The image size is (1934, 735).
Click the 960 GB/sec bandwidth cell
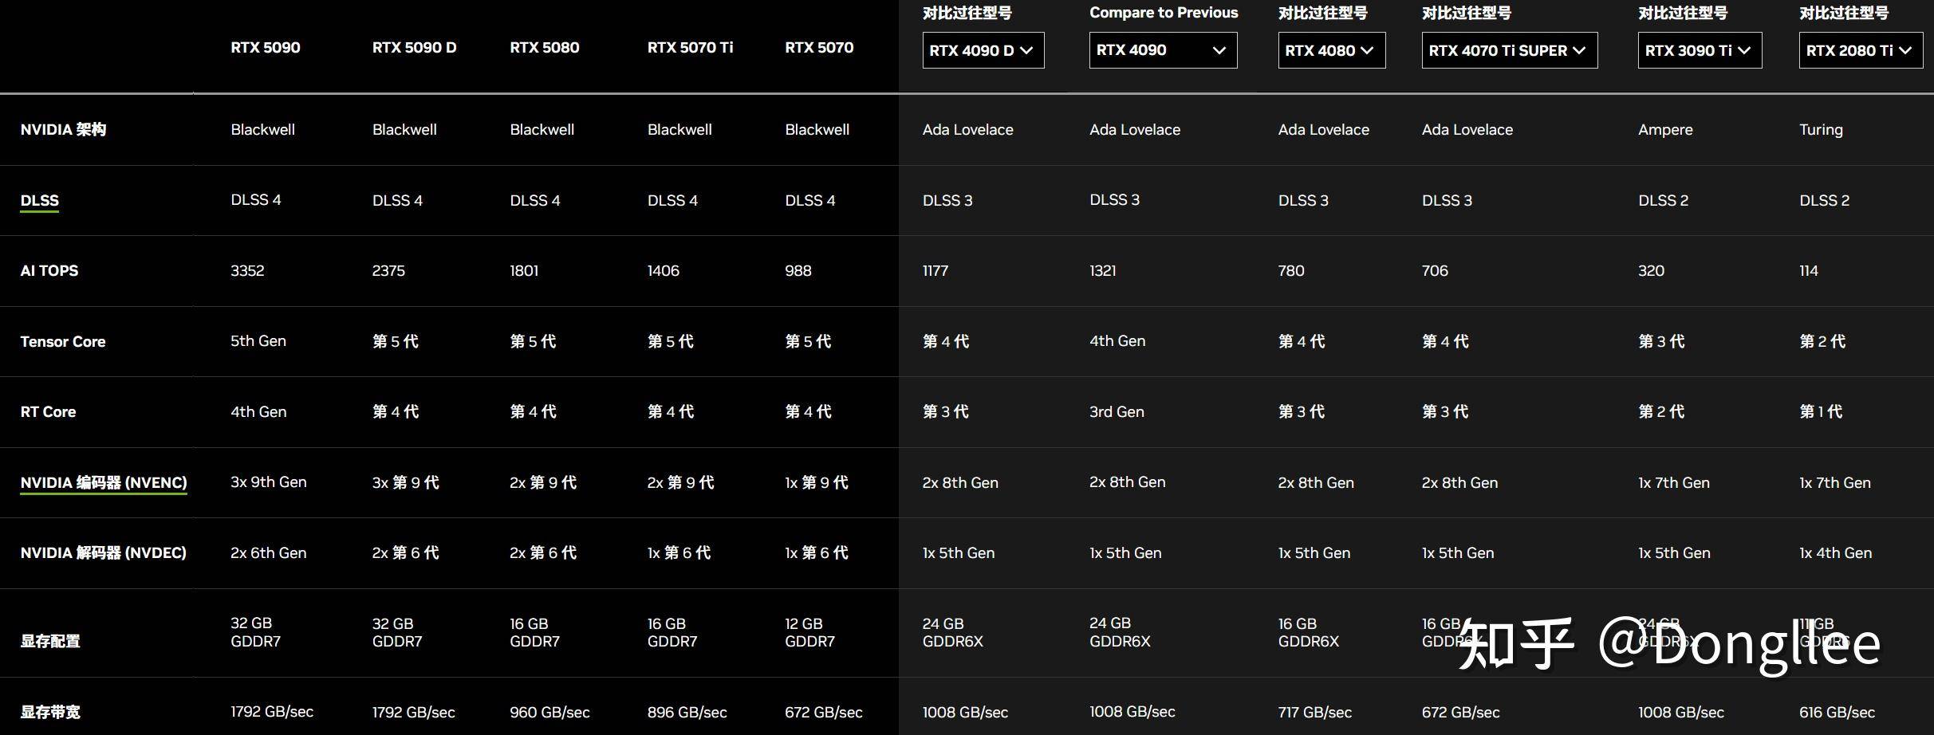(549, 713)
